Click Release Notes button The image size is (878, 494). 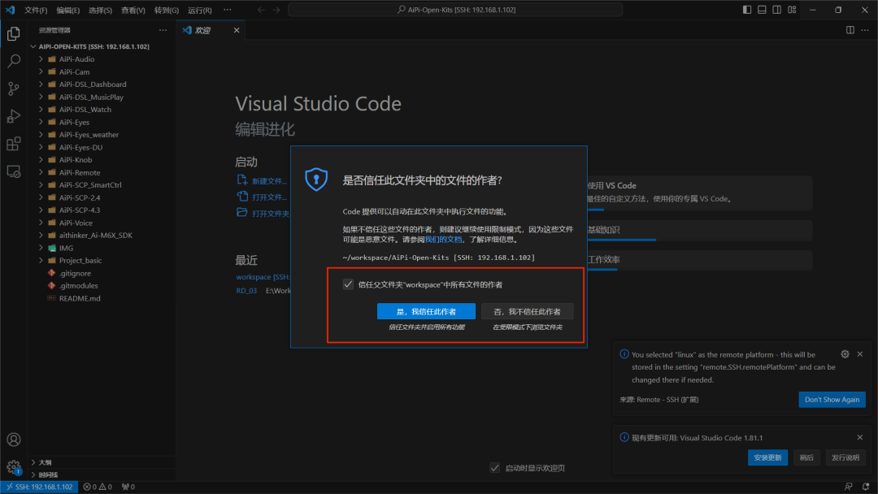(845, 457)
